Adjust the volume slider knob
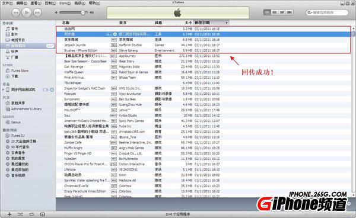356x218 pixels. pos(83,12)
